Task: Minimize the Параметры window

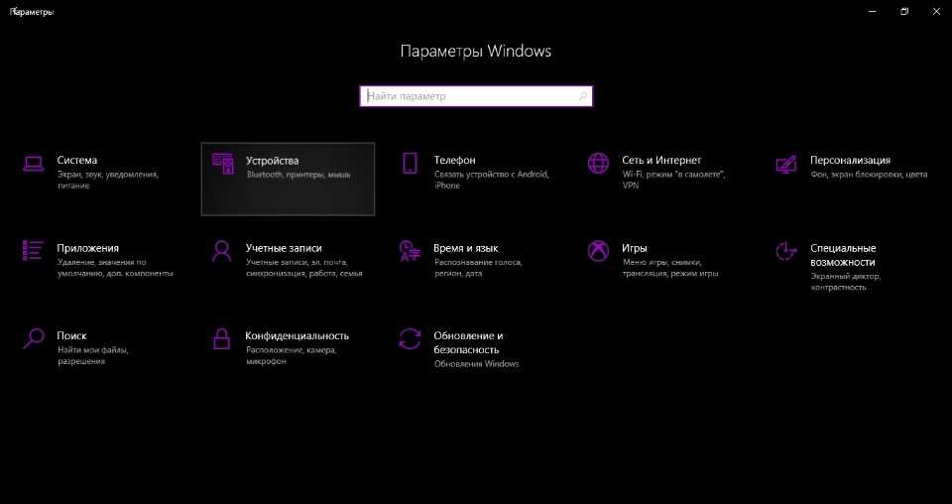Action: [x=873, y=12]
